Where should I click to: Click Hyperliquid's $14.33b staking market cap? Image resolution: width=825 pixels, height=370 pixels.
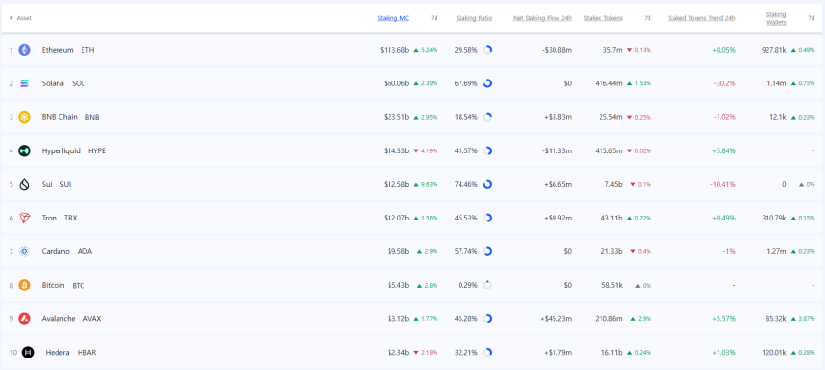coord(396,150)
